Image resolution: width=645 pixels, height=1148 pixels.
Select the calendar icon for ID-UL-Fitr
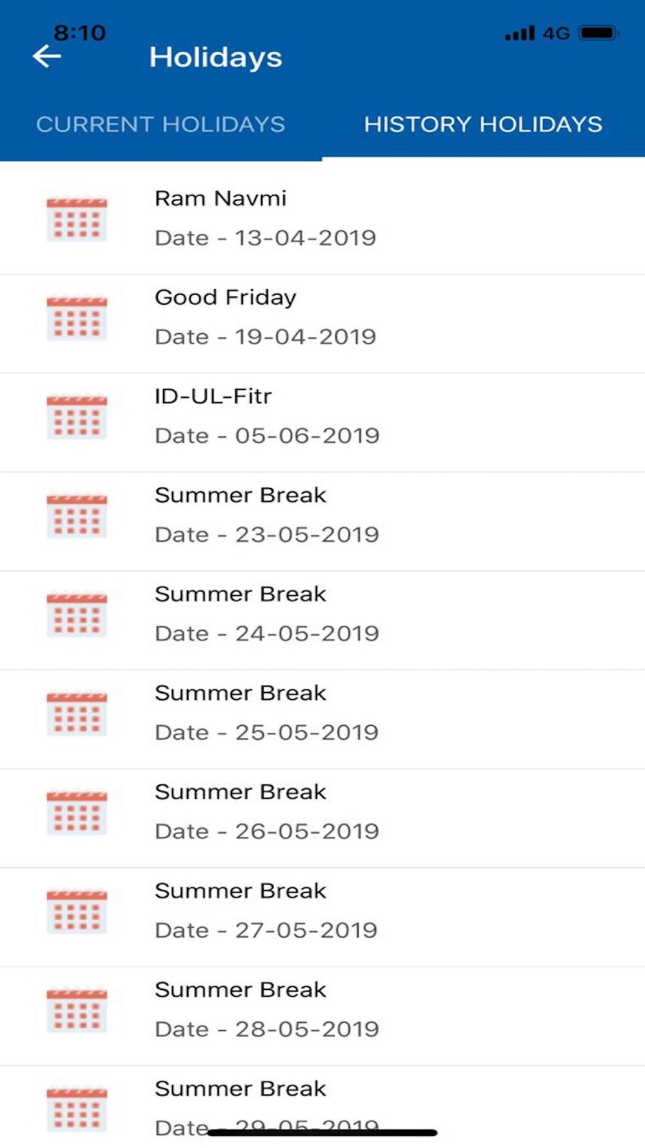(77, 417)
